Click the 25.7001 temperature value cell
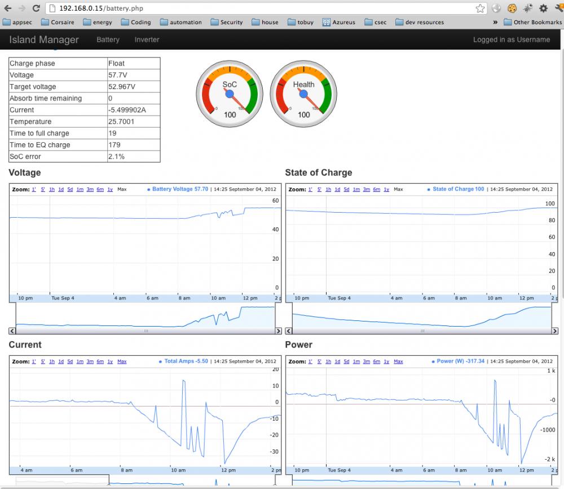Screen dimensions: 564x489 [x=134, y=122]
